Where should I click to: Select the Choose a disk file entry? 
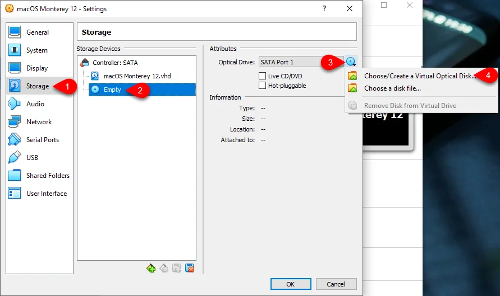[421, 88]
